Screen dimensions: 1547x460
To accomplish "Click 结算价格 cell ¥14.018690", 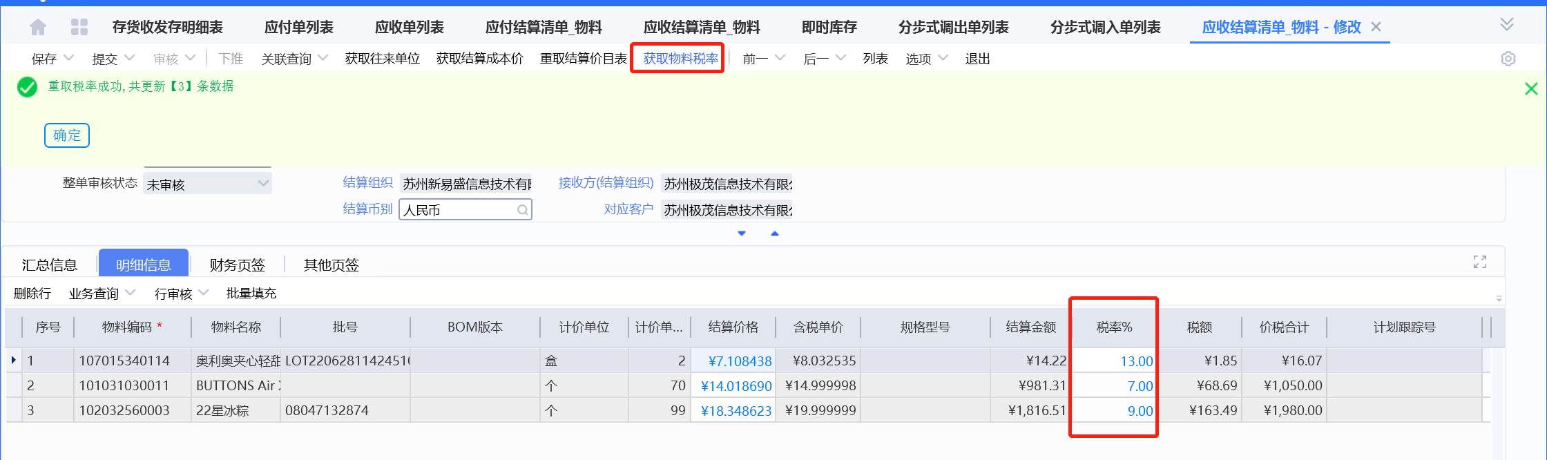I will tap(733, 385).
